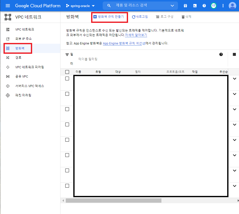
Task: Open 자세히 알아보기 link
Action: coord(136,35)
